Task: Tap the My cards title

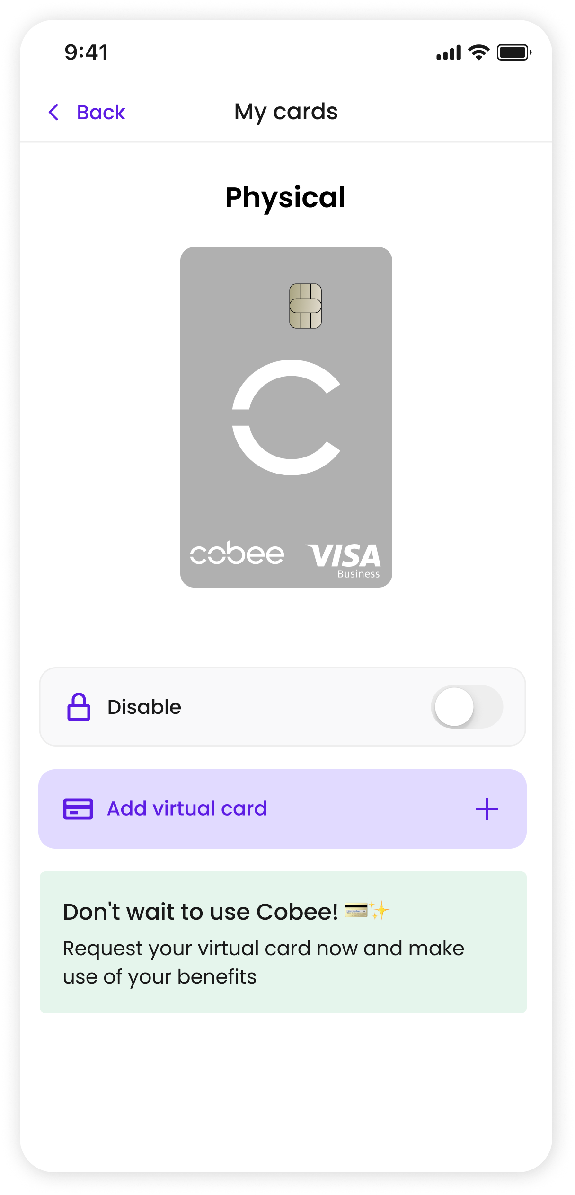Action: tap(286, 113)
